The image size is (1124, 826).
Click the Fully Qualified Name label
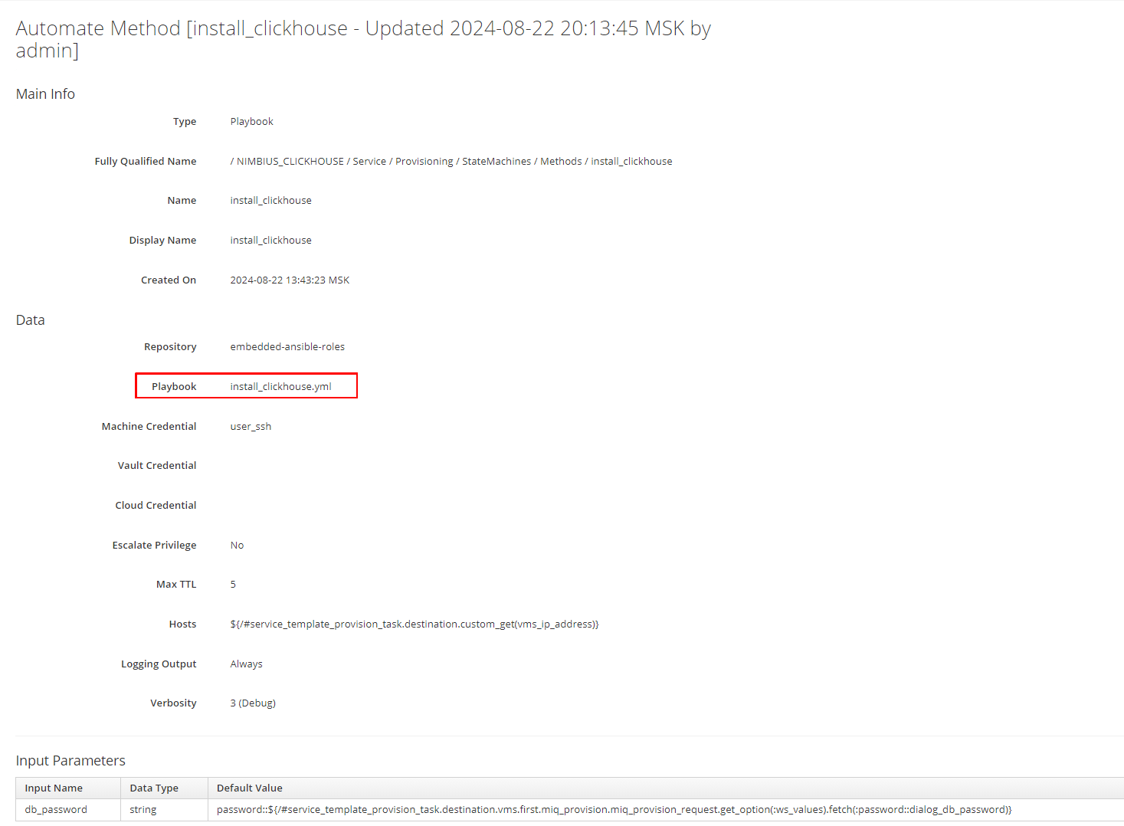coord(146,162)
